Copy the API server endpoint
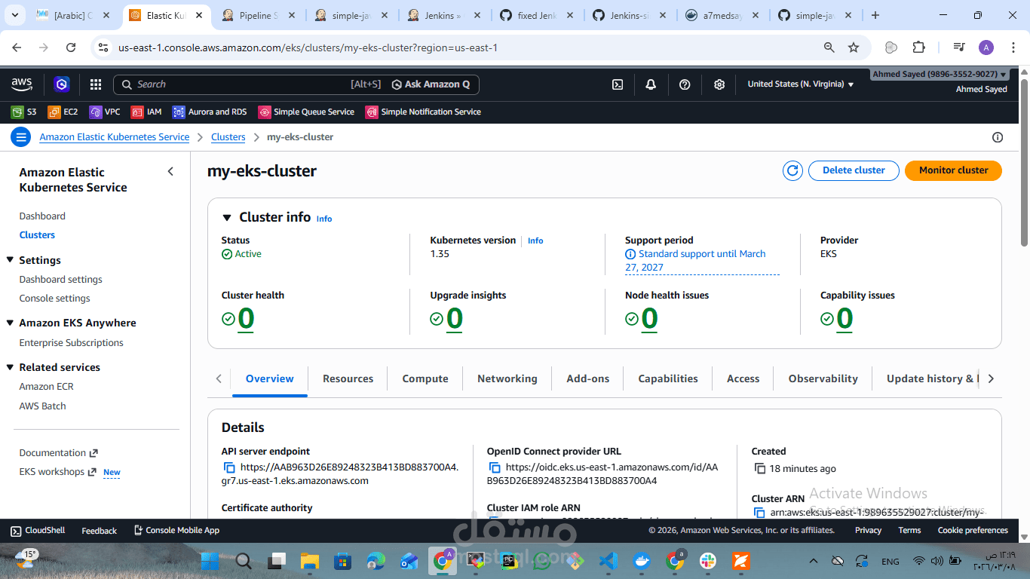This screenshot has height=579, width=1030. (x=229, y=467)
